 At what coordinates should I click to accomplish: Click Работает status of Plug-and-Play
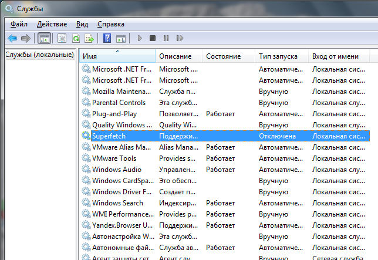220,114
